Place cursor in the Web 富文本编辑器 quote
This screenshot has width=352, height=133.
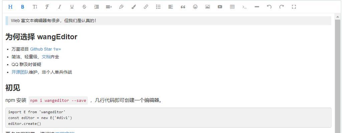coord(168,21)
